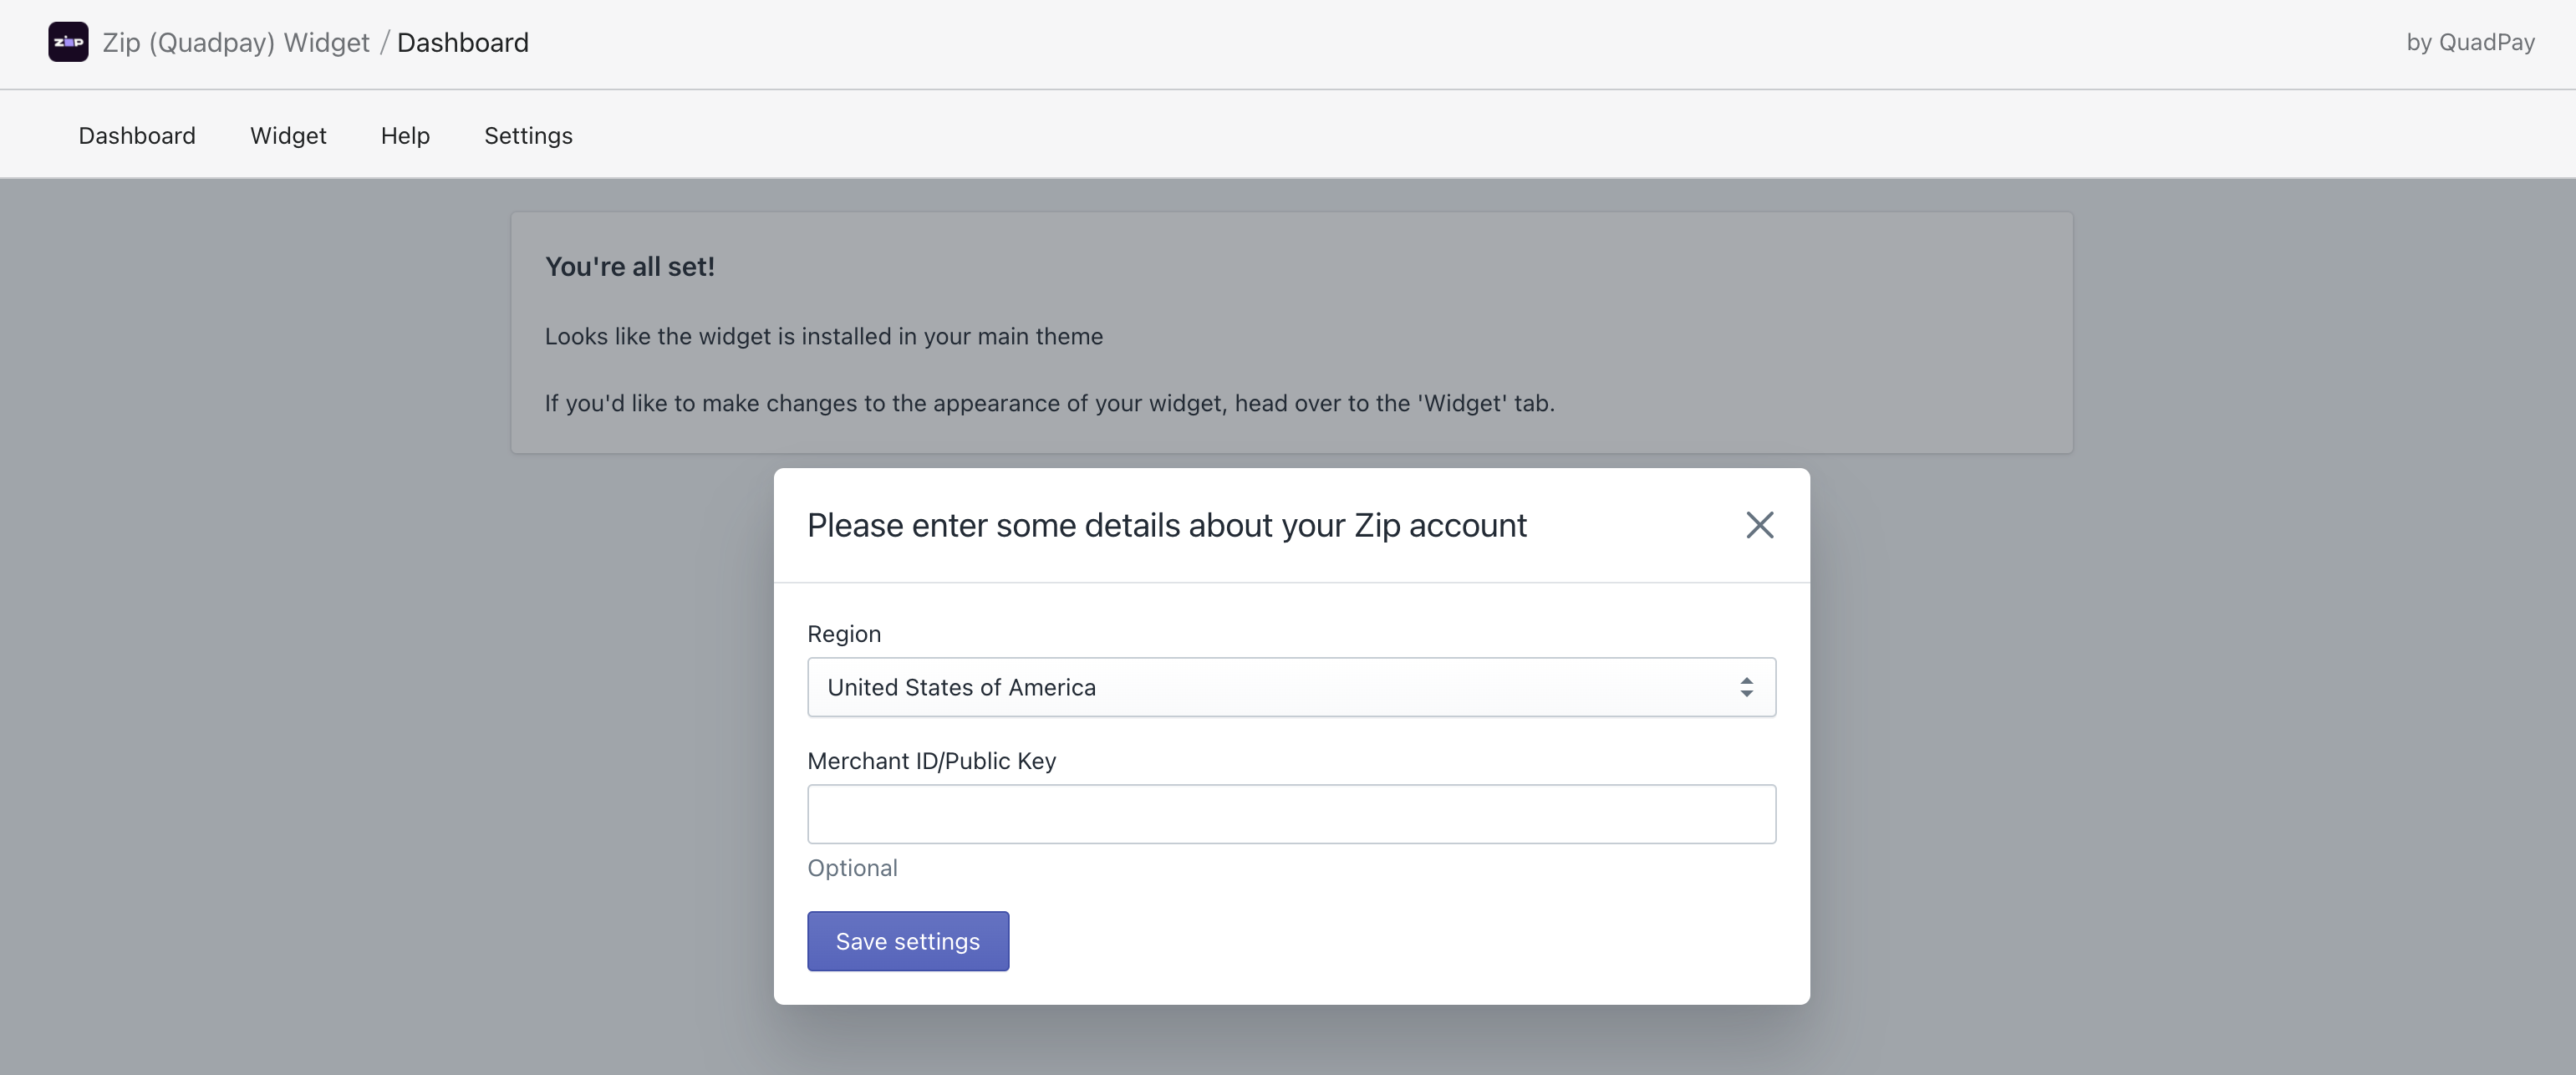Click the text mentioning the 'Widget' tab

tap(1049, 403)
